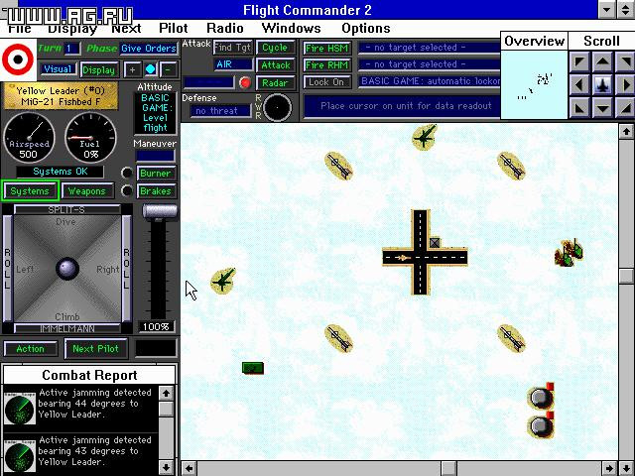Click the Next Pilot button
The height and width of the screenshot is (476, 635).
click(x=95, y=348)
